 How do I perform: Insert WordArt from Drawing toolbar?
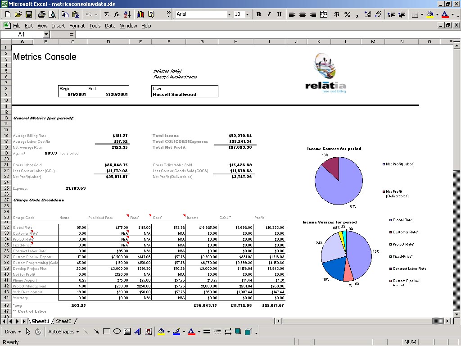click(x=138, y=332)
